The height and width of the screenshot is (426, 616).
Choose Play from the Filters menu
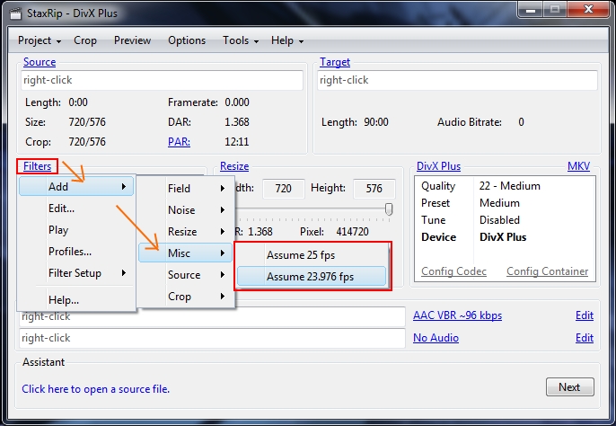tap(76, 230)
